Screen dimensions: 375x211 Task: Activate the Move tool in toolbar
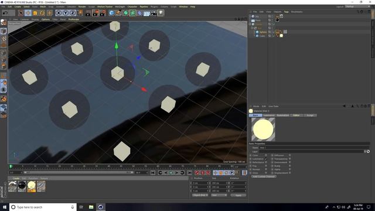28,13
